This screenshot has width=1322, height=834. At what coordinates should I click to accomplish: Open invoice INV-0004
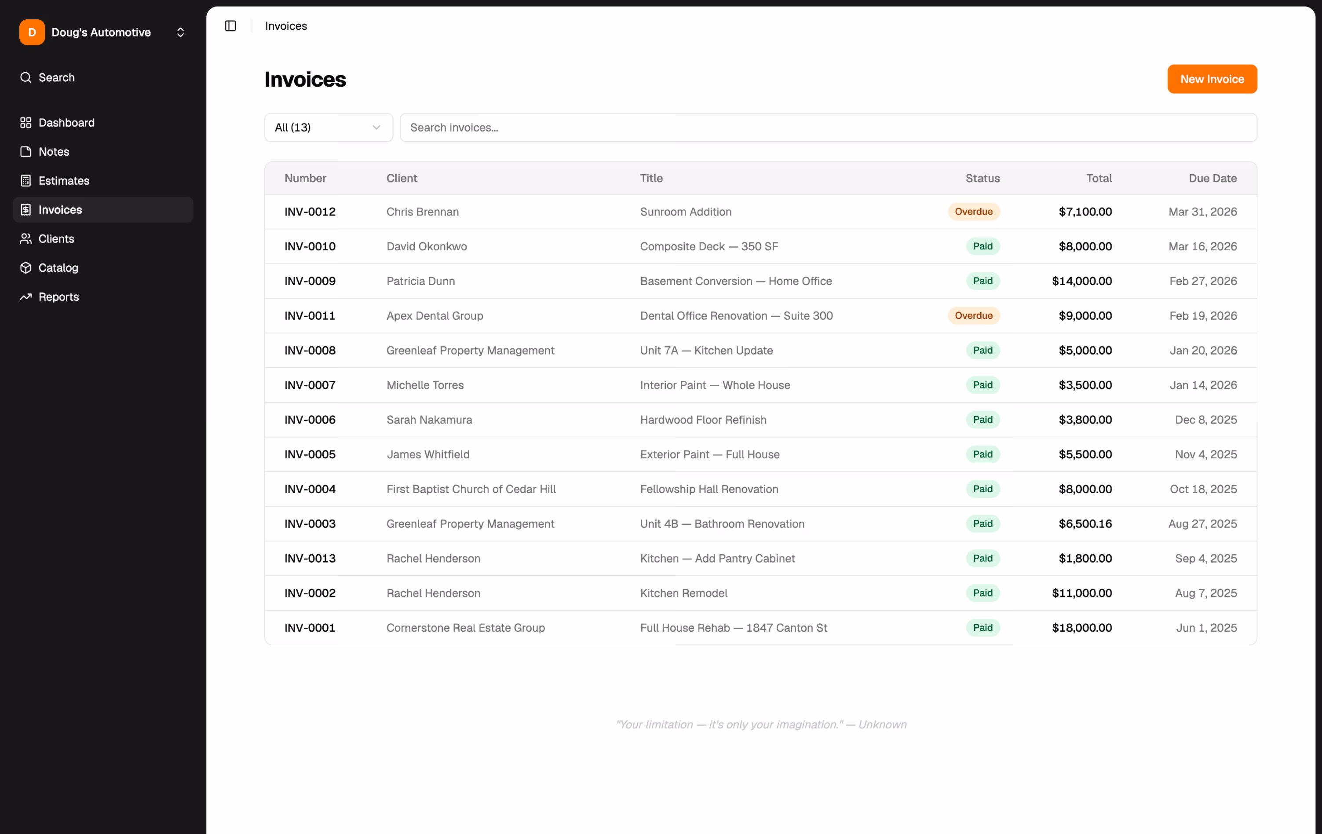click(x=761, y=489)
